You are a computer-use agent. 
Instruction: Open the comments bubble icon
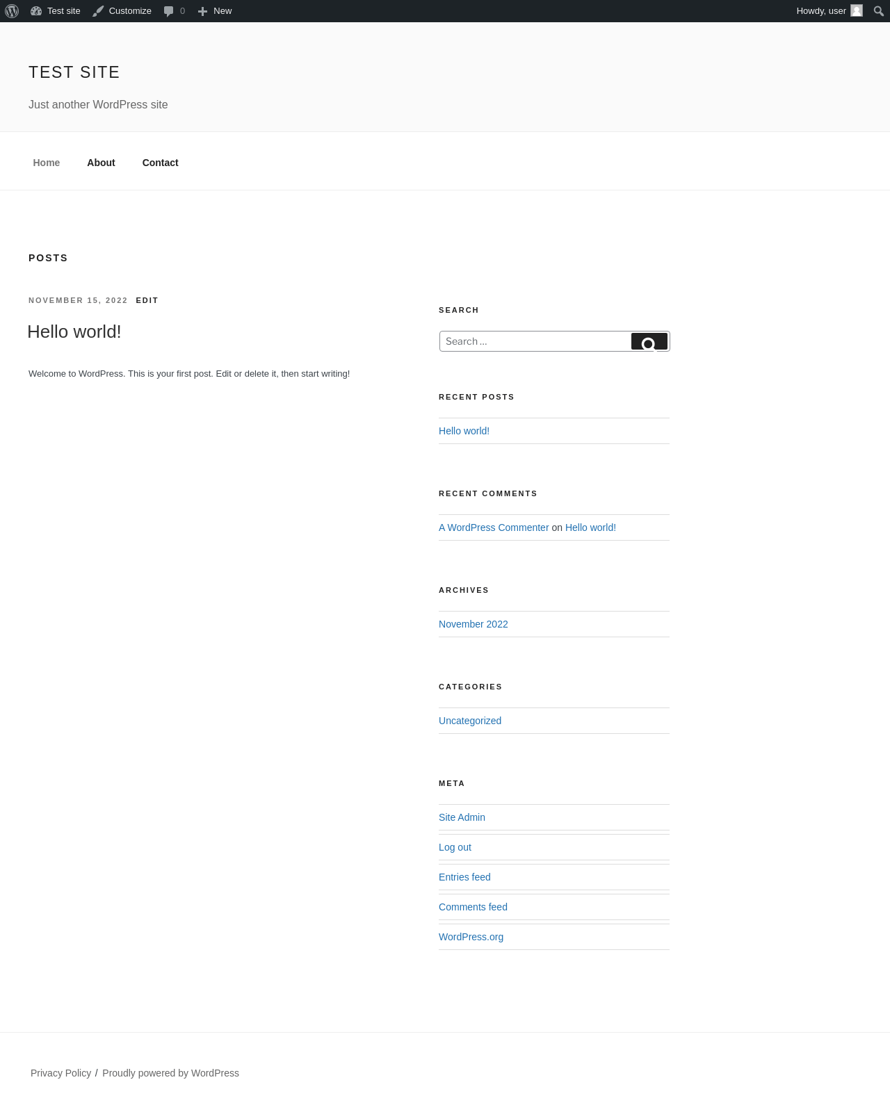tap(168, 11)
